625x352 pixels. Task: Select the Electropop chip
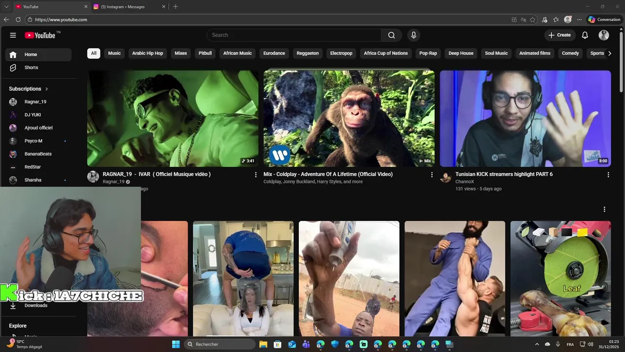[x=341, y=53]
